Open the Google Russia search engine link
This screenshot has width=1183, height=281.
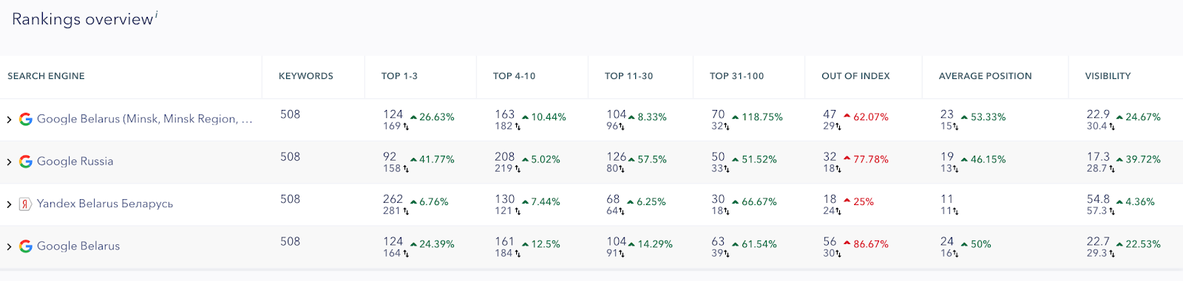(75, 162)
